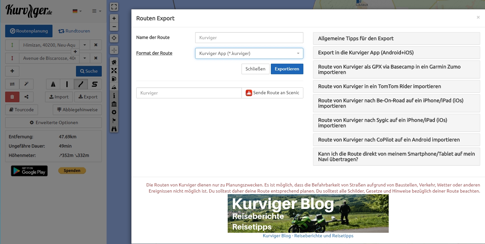485x244 pixels.
Task: Click the museum building icon in map toolbar
Action: 114,104
